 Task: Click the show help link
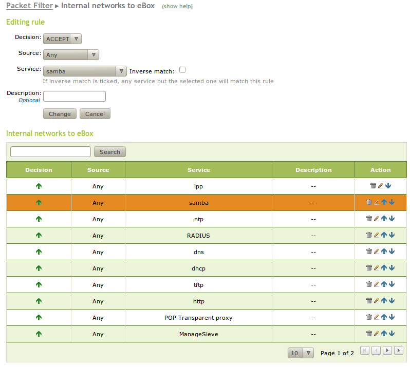pos(177,6)
